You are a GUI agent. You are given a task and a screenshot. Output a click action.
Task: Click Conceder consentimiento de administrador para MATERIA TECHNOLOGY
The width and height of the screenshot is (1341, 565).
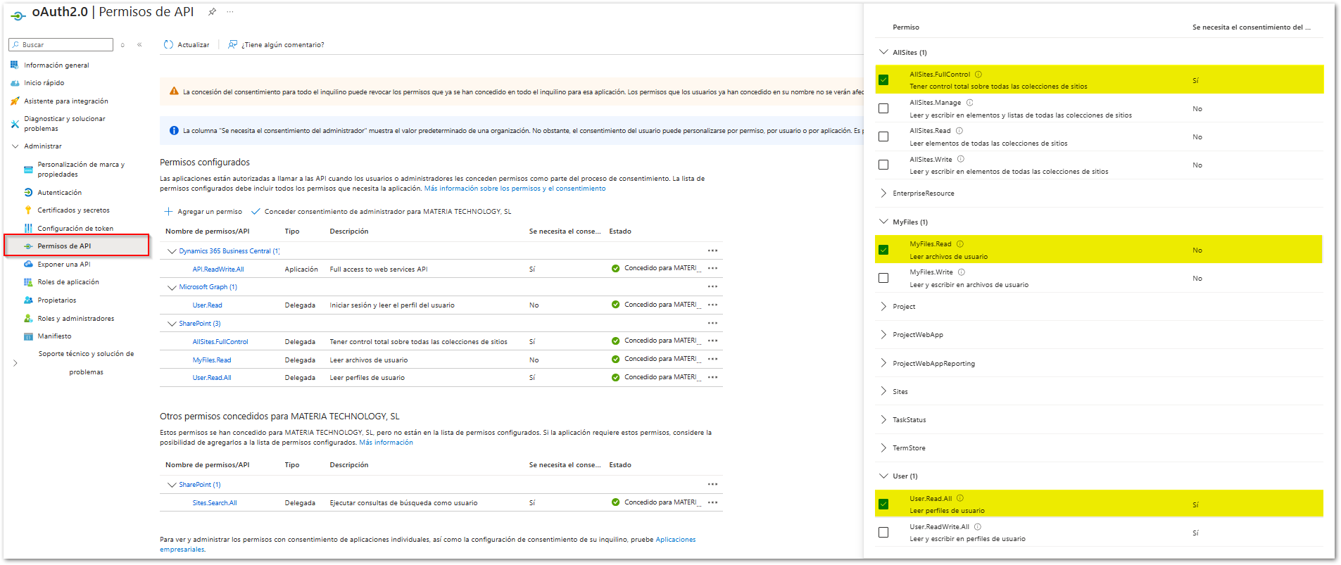(382, 212)
